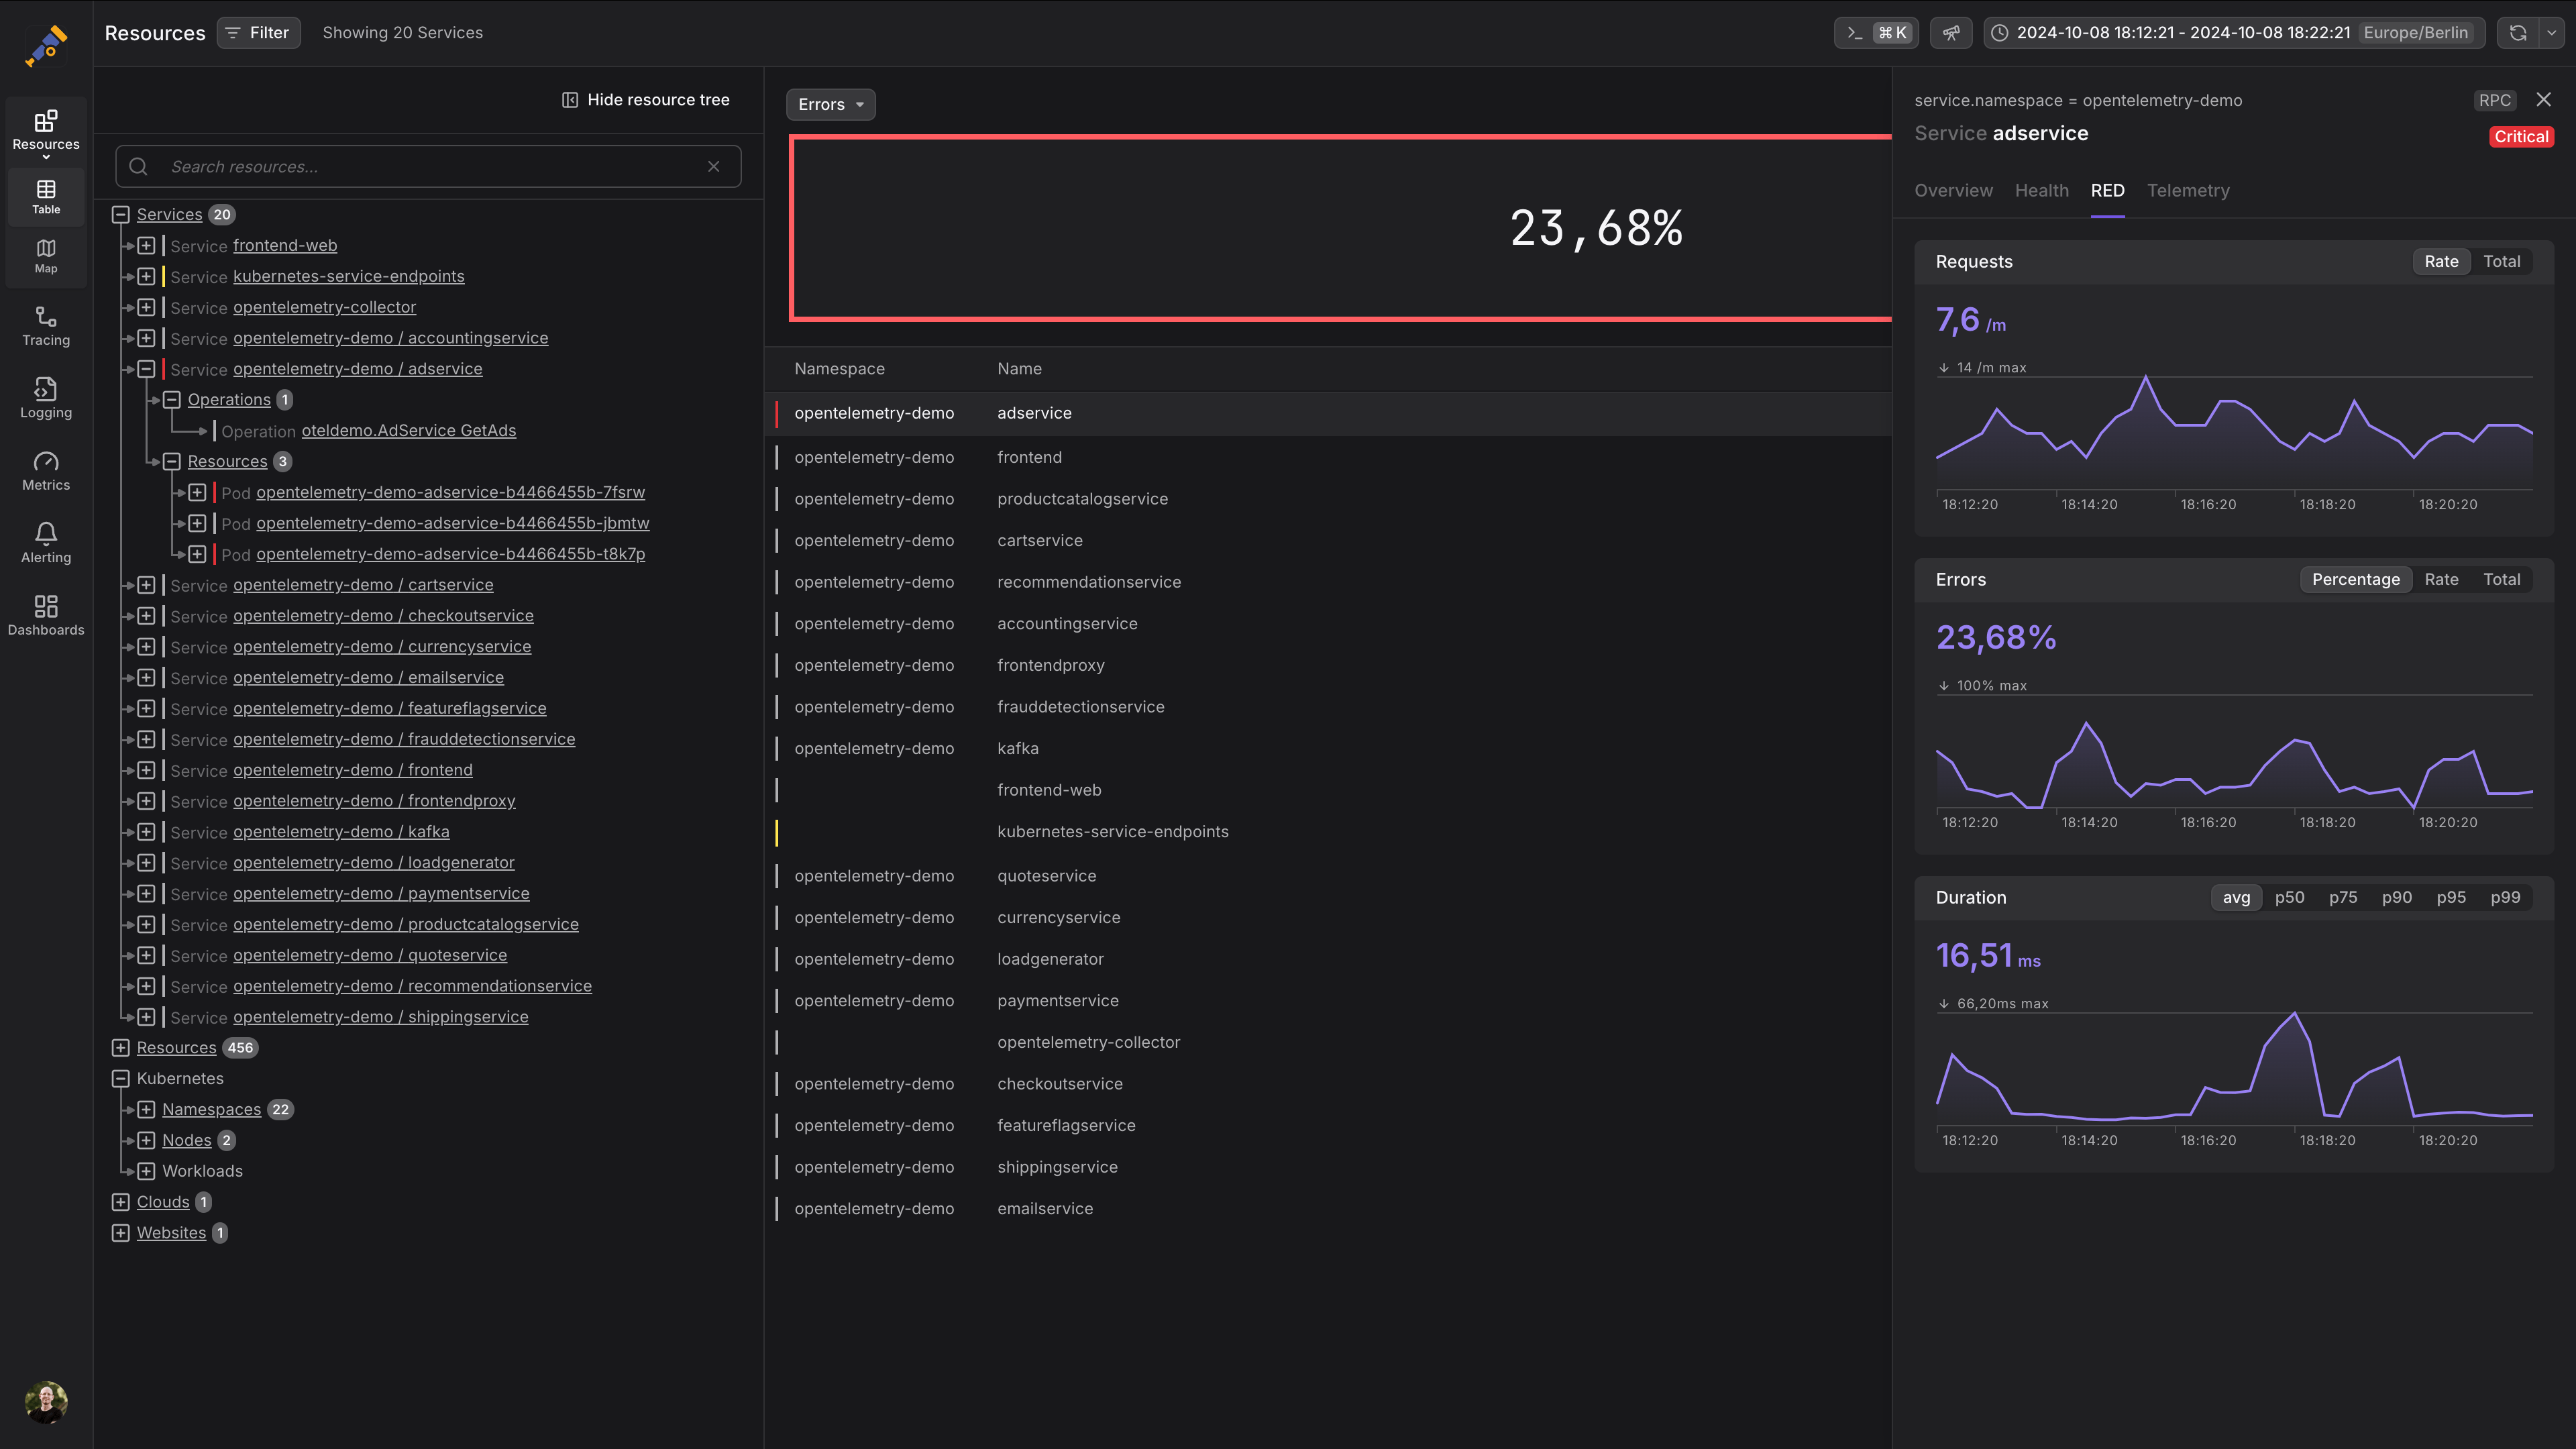
Task: Focus the Search resources field
Action: [x=428, y=167]
